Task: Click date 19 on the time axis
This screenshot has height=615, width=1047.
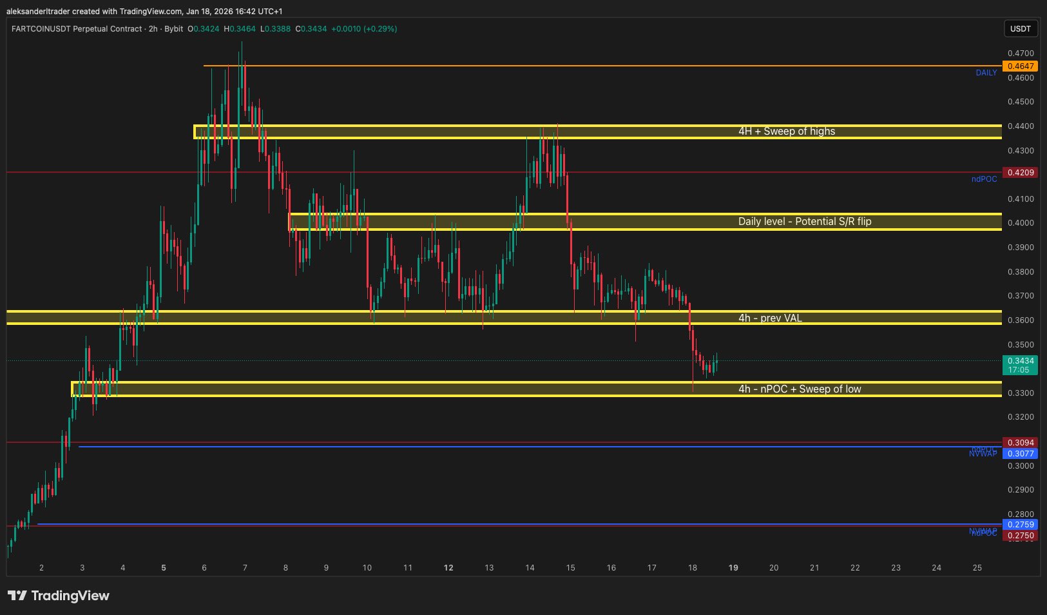Action: [x=733, y=568]
